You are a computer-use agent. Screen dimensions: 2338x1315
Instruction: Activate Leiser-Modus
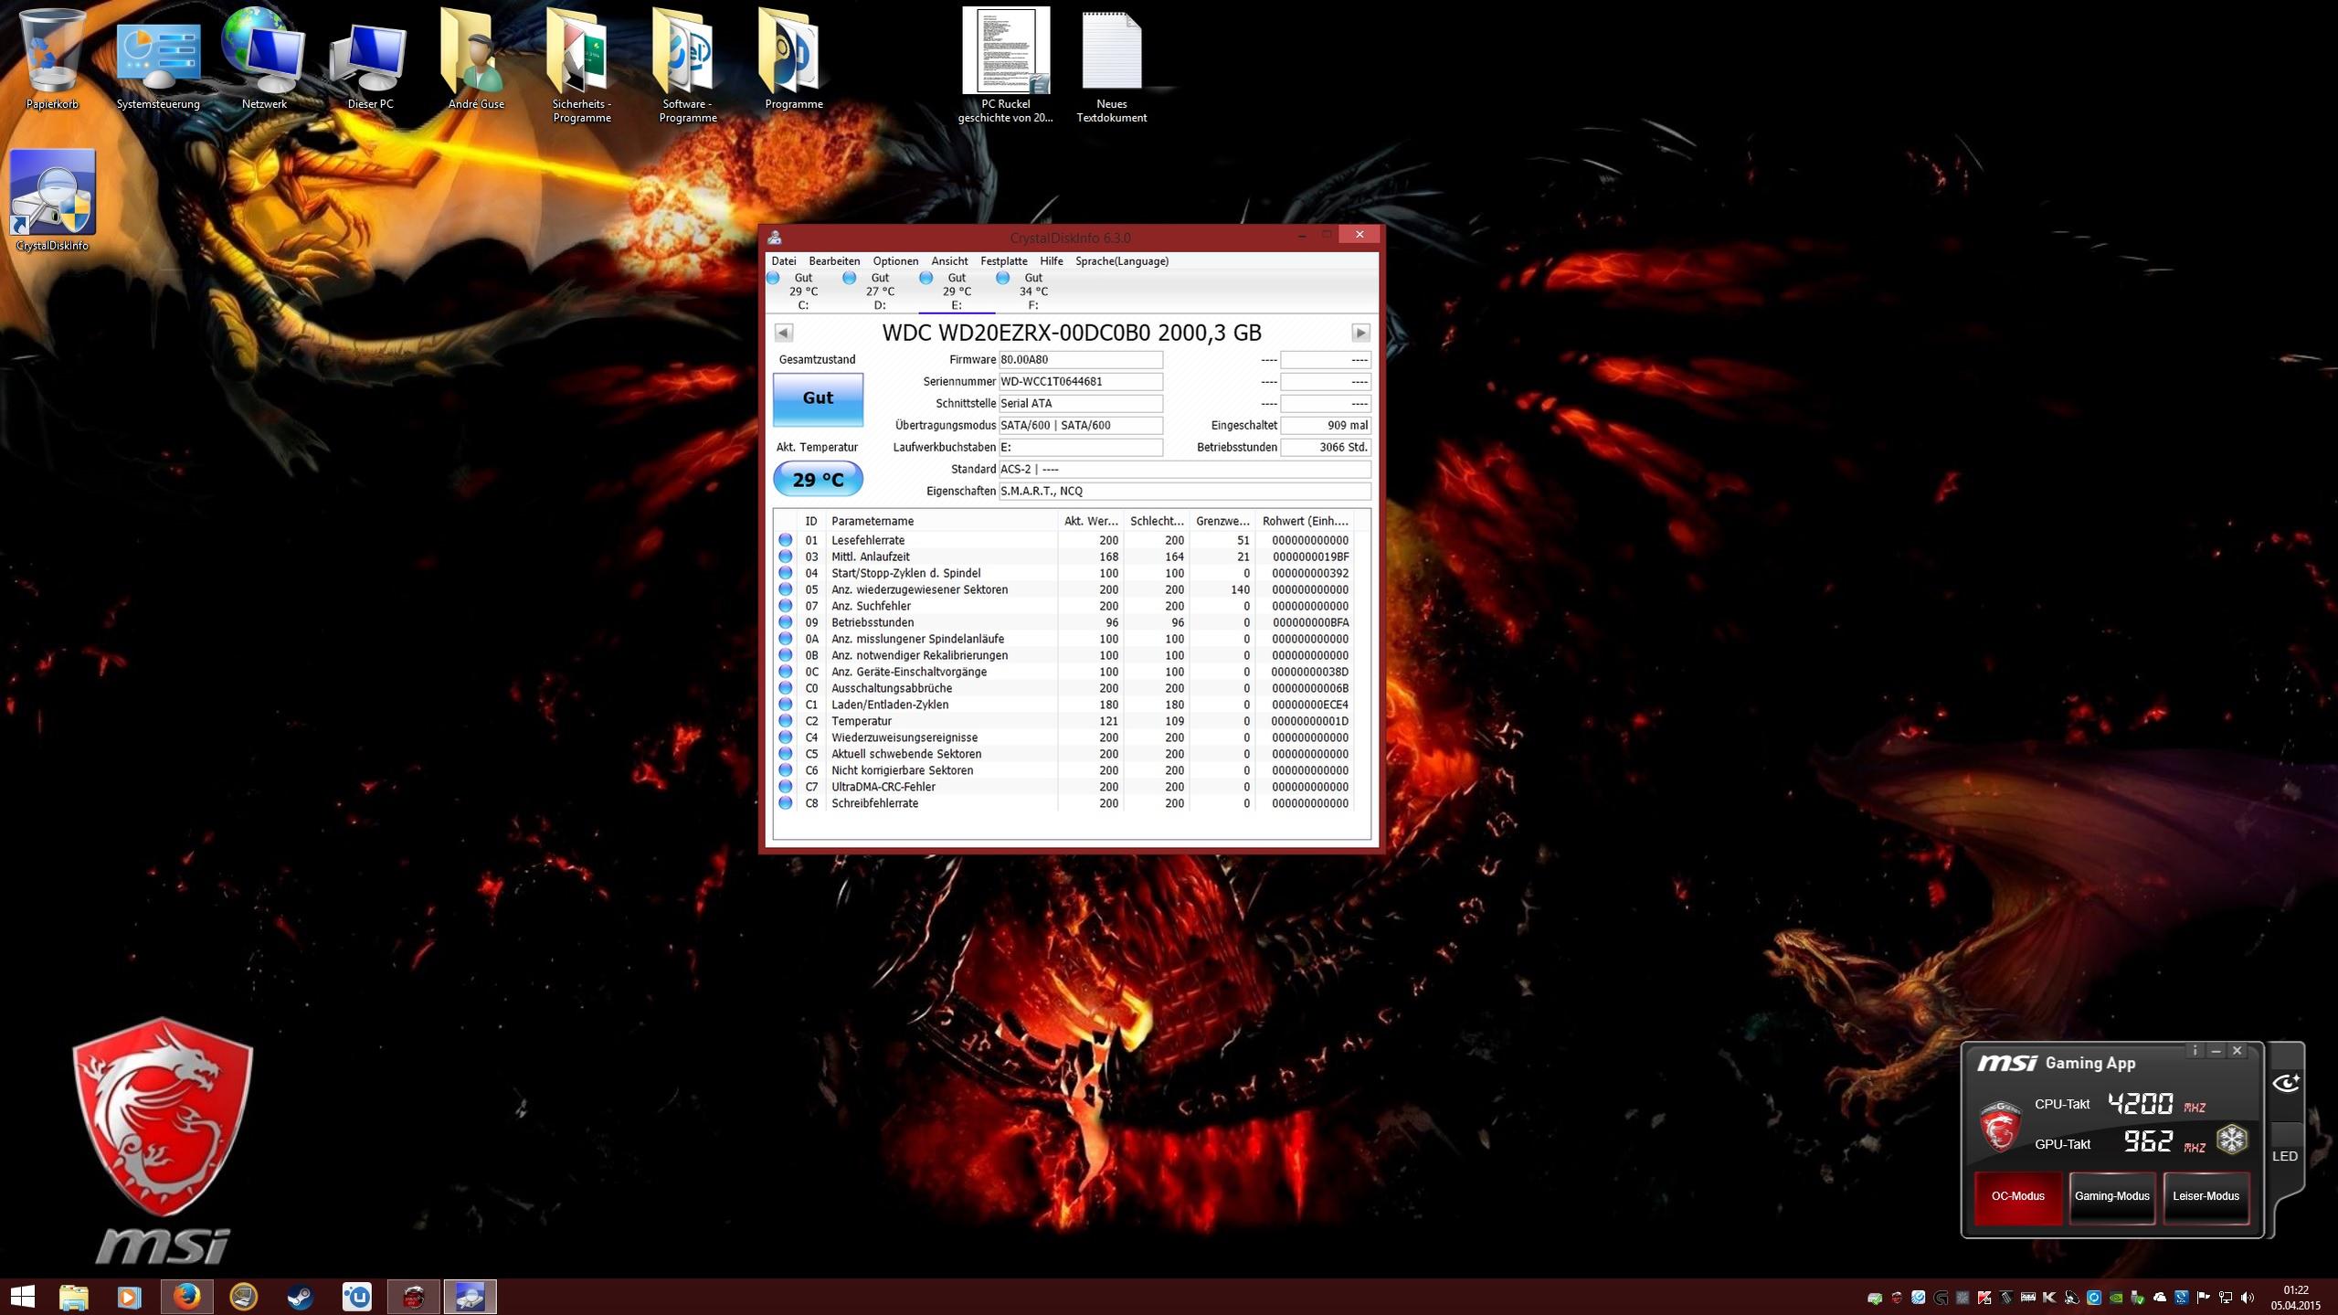tap(2206, 1196)
